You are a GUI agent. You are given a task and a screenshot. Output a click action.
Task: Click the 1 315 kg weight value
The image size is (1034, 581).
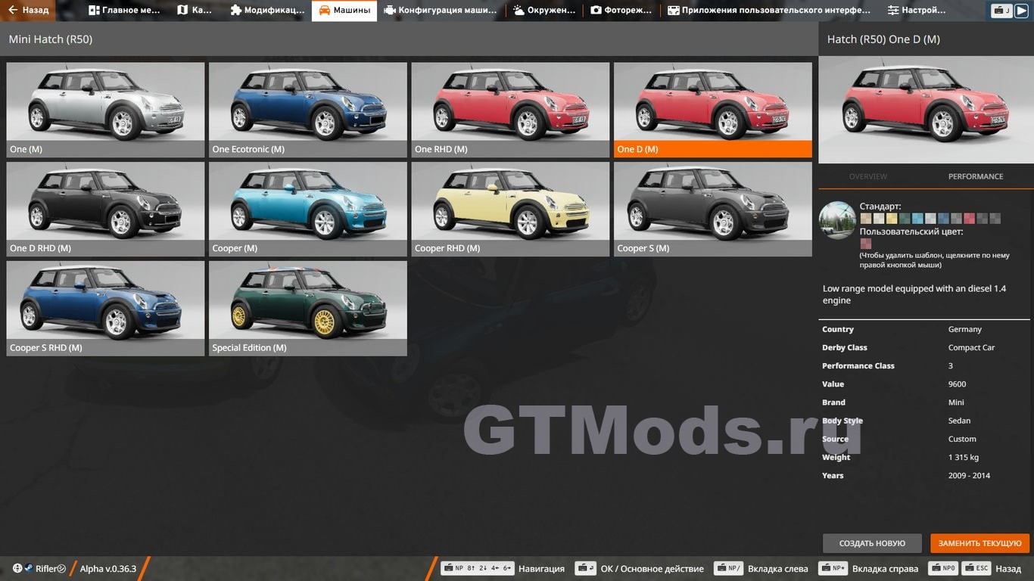964,457
